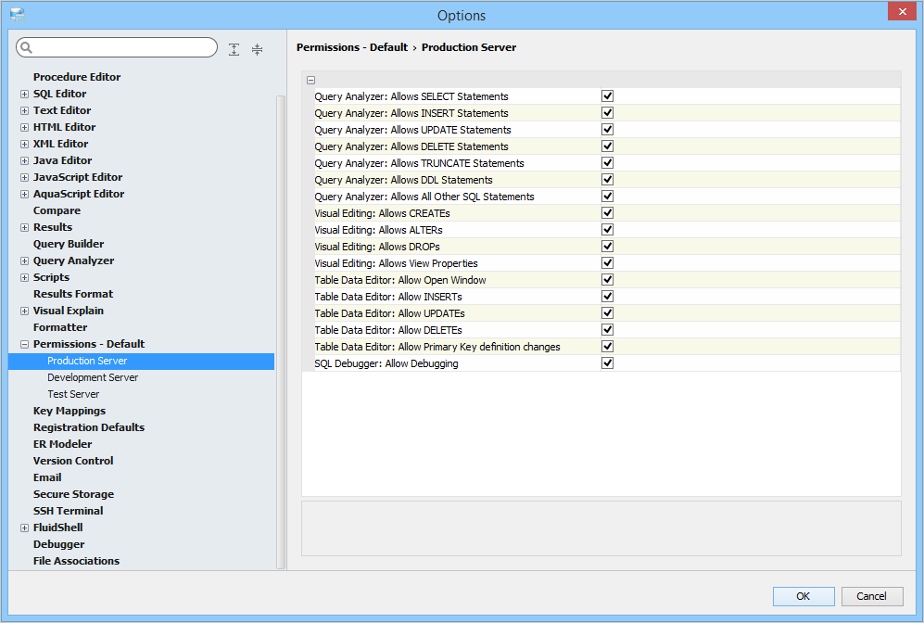The image size is (924, 623).
Task: Disable Allows DDL Statements
Action: point(608,179)
